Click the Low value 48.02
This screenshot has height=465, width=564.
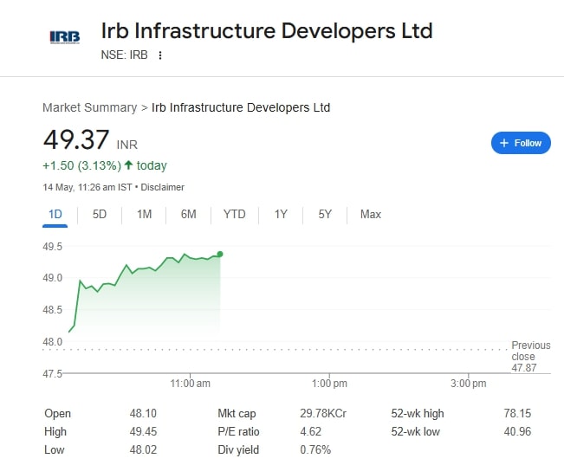(143, 449)
